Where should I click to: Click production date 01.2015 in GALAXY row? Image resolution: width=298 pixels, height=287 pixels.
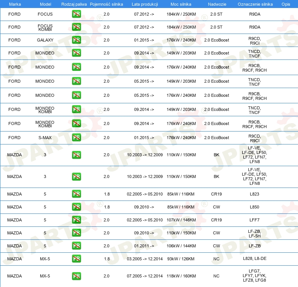(144, 40)
